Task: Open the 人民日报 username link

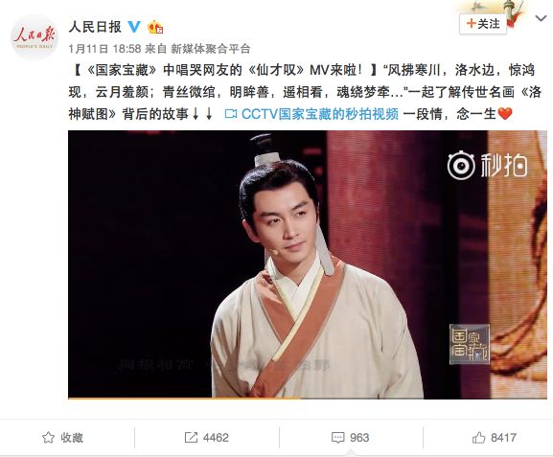Action: pyautogui.click(x=95, y=27)
